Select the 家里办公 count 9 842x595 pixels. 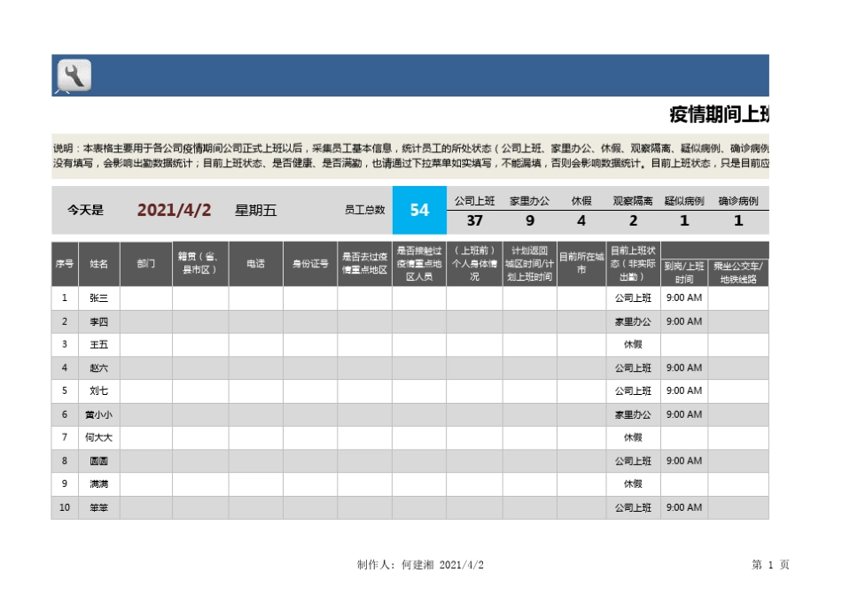tap(530, 220)
